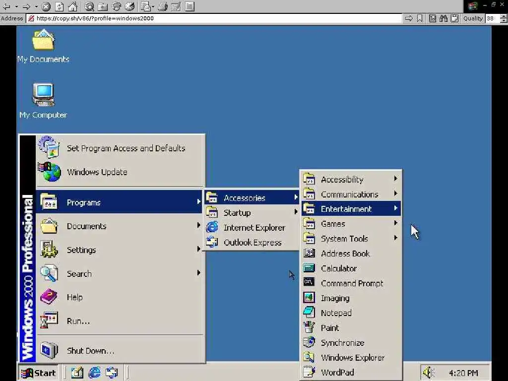
Task: Click the Edit page toolbar icon
Action: pyautogui.click(x=176, y=6)
